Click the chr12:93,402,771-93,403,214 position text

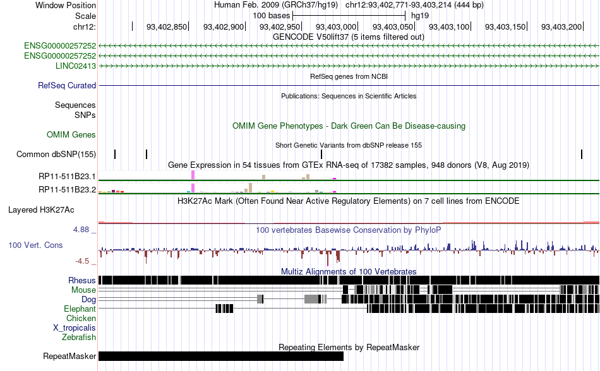pyautogui.click(x=414, y=5)
